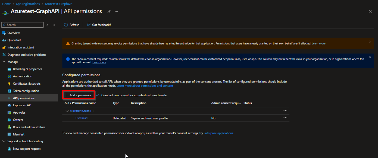Go to Expose an API page

22,105
